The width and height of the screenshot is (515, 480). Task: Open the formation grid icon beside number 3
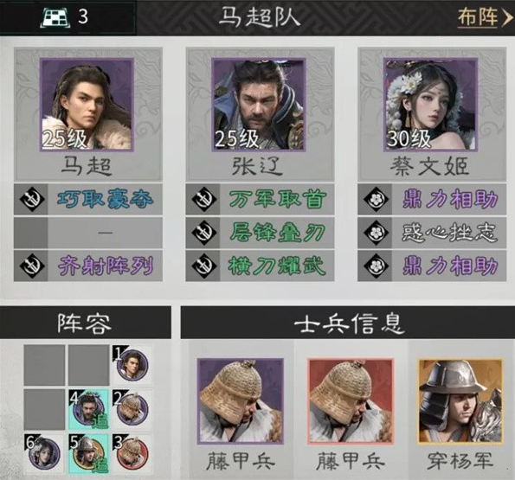55,17
